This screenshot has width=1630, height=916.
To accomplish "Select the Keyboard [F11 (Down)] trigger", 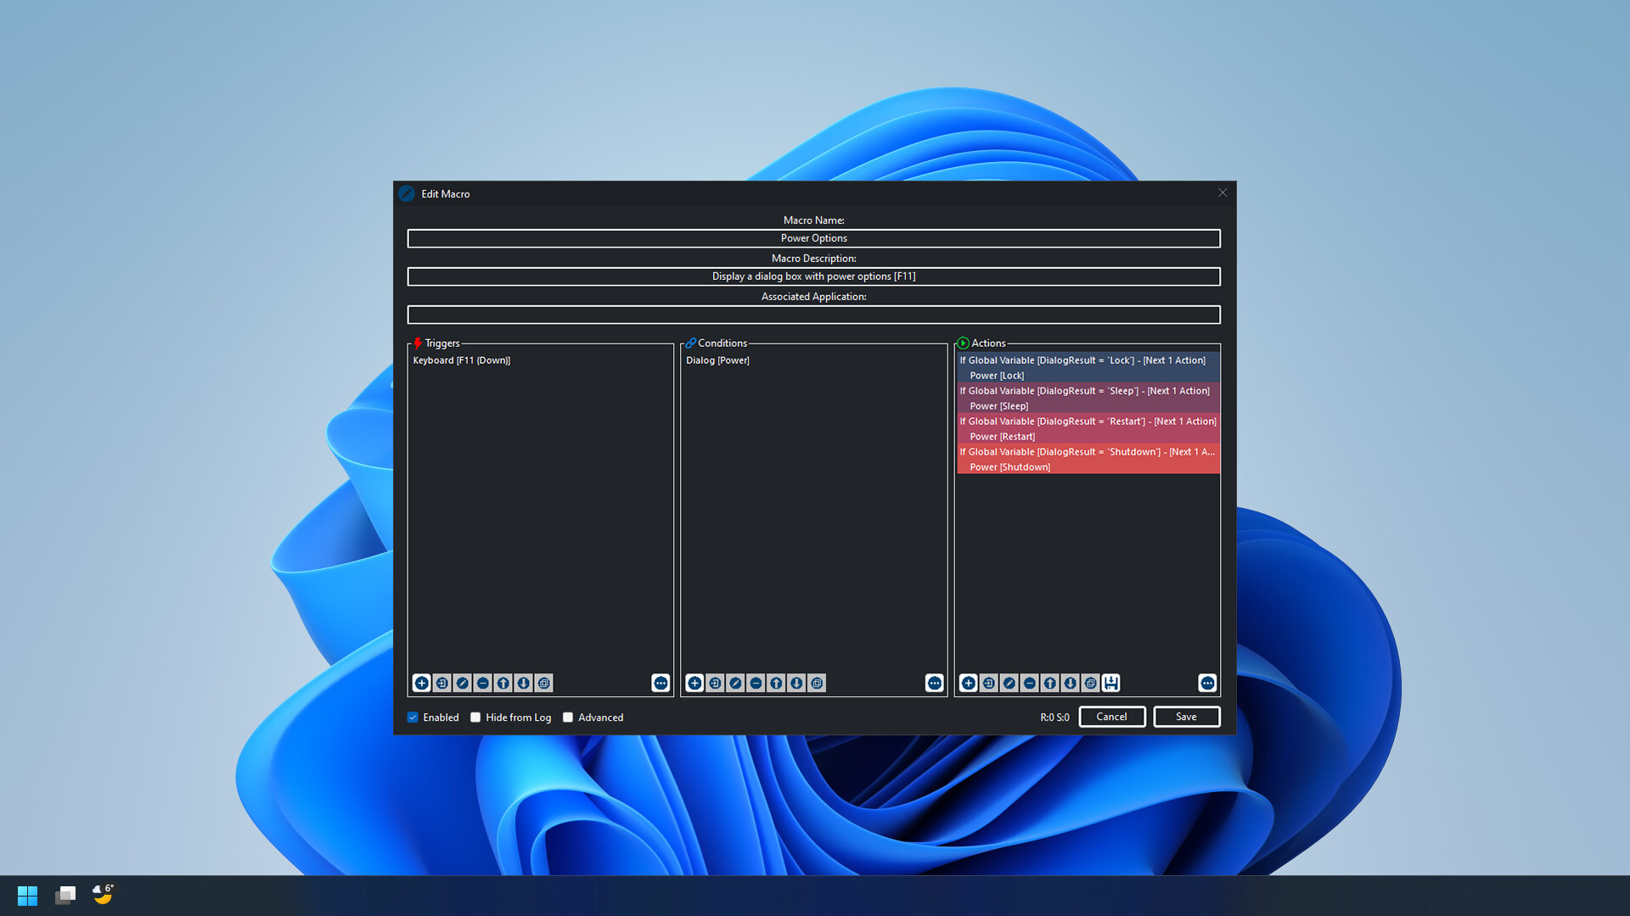I will (x=462, y=360).
